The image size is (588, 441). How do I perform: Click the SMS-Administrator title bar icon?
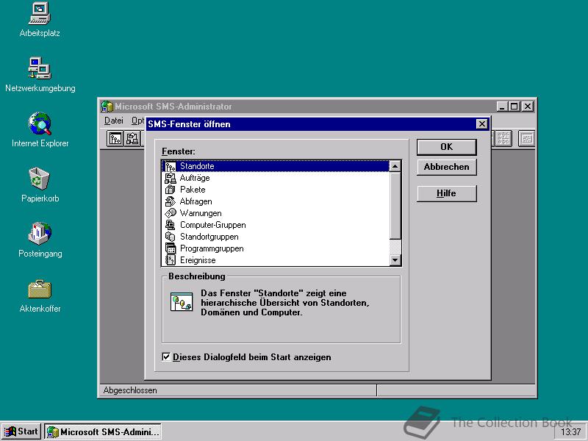(x=107, y=107)
